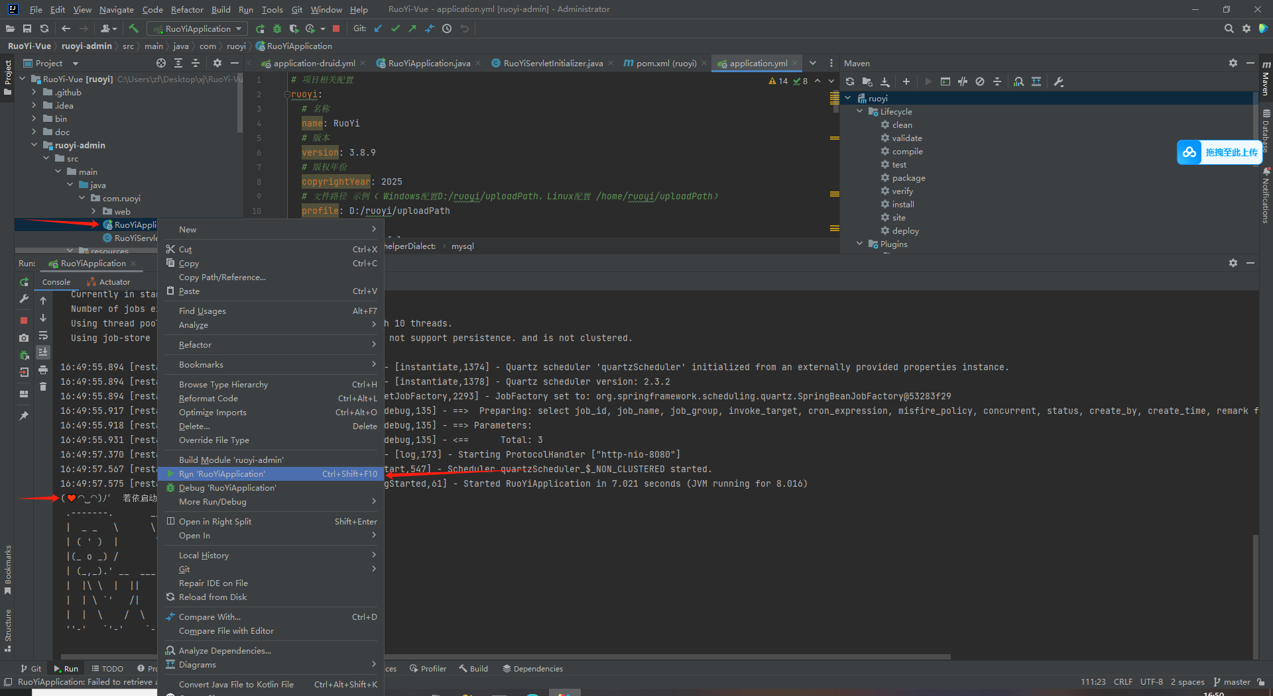This screenshot has width=1273, height=696.
Task: Close application-druid.yml editor tab
Action: click(363, 63)
